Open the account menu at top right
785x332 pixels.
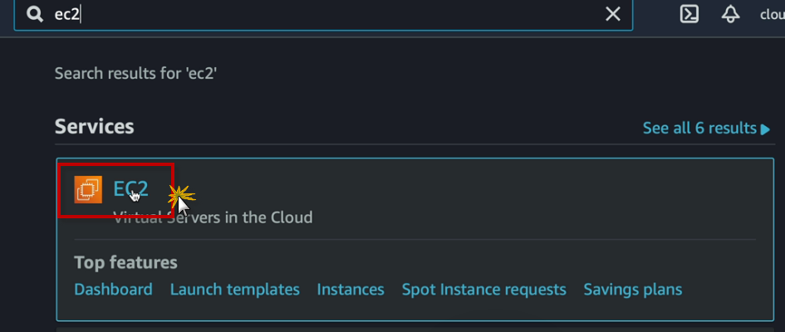click(773, 14)
